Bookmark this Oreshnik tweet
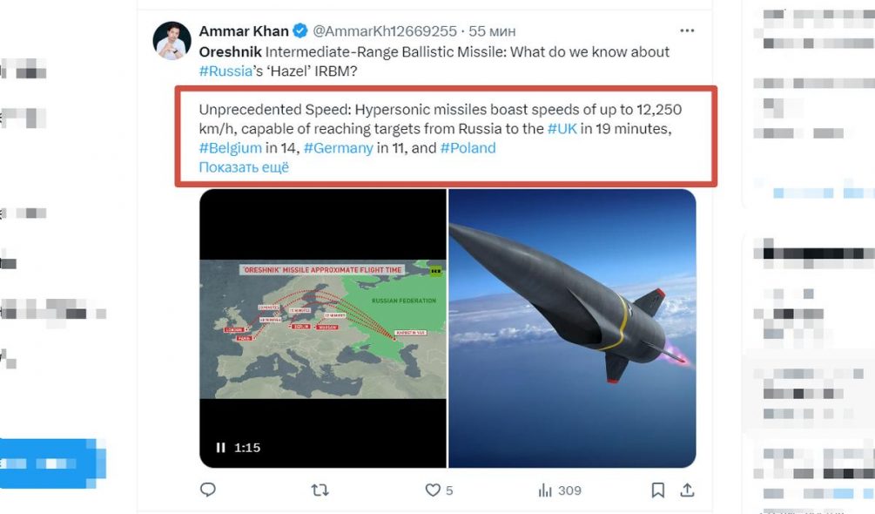This screenshot has width=875, height=514. click(x=658, y=490)
